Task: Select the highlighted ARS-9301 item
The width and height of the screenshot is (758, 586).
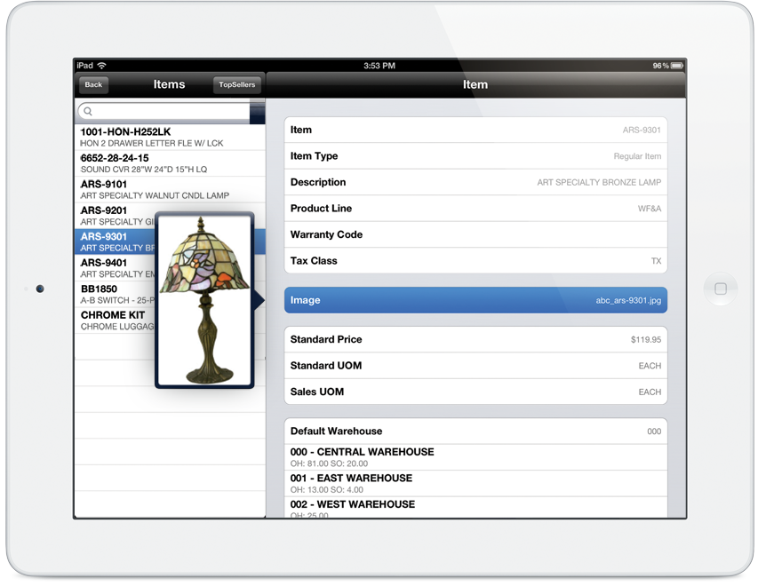Action: 115,242
